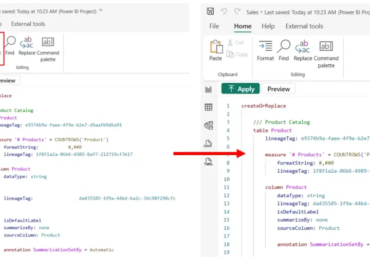Viewport: 370px width, 257px height.
Task: Click 'sourceColumn: Product' on line 16
Action: pos(308,228)
